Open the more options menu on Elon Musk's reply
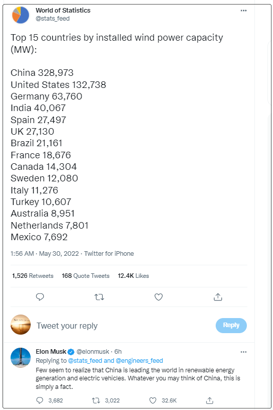 [243, 352]
